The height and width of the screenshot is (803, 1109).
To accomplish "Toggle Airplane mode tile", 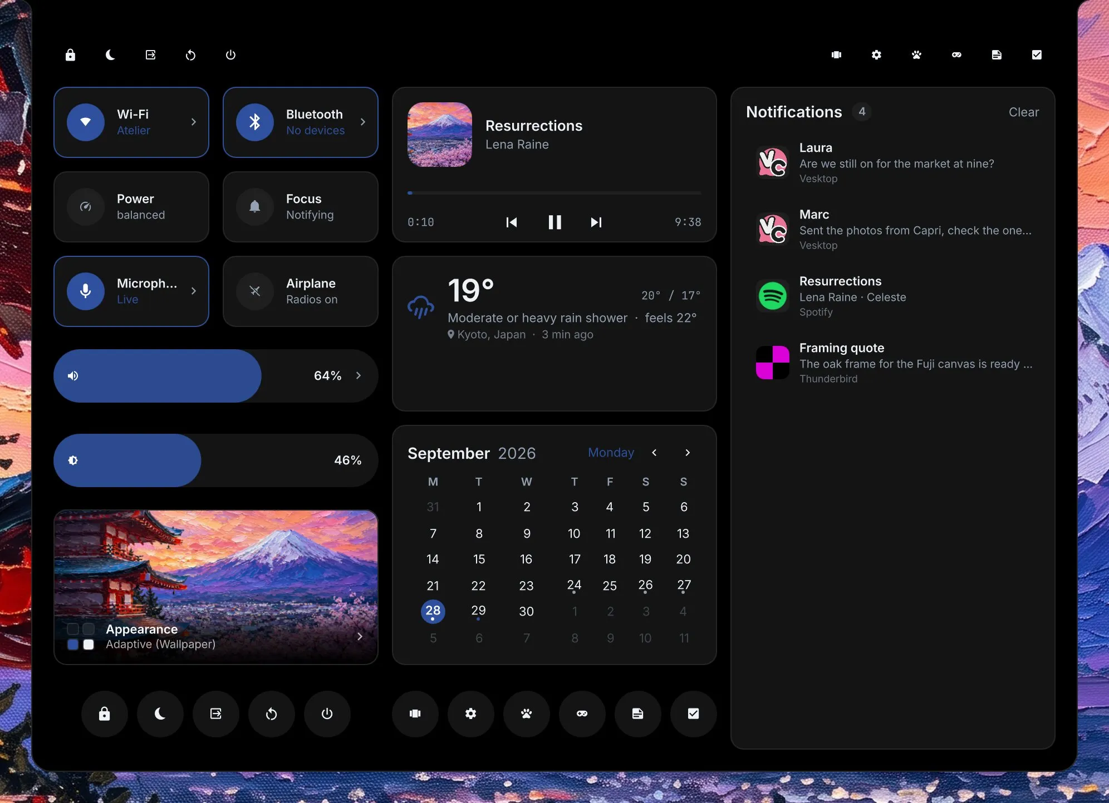I will click(301, 291).
